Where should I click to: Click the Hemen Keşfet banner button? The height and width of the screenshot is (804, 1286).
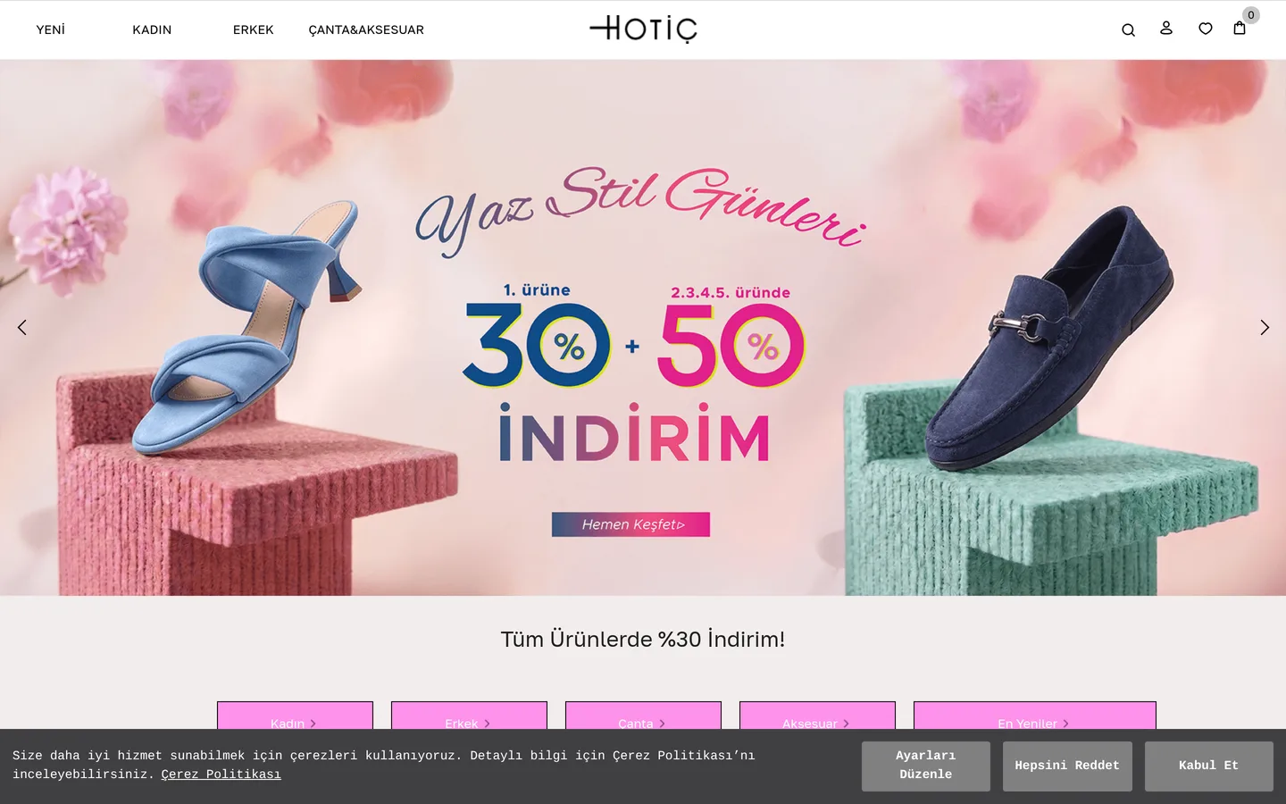[630, 524]
